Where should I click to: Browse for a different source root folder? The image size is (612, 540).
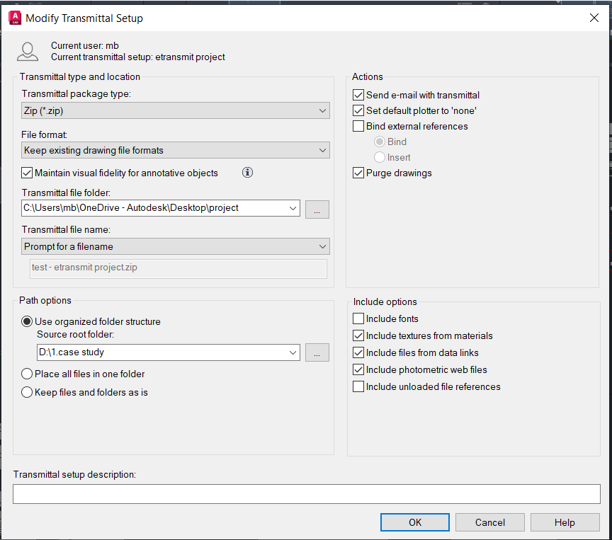[317, 352]
